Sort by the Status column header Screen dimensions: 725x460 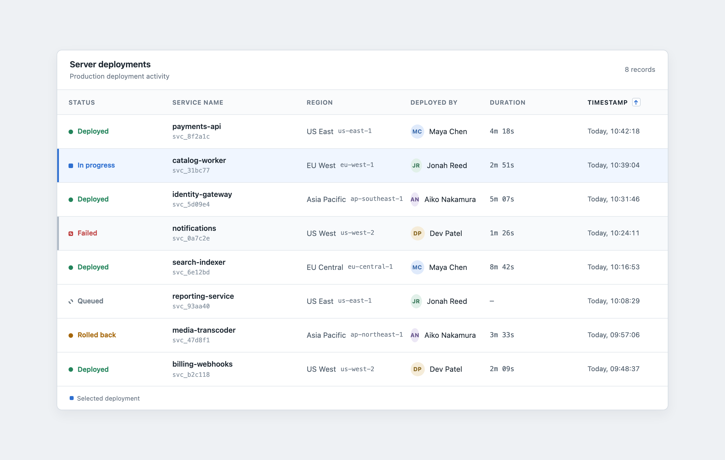point(82,103)
